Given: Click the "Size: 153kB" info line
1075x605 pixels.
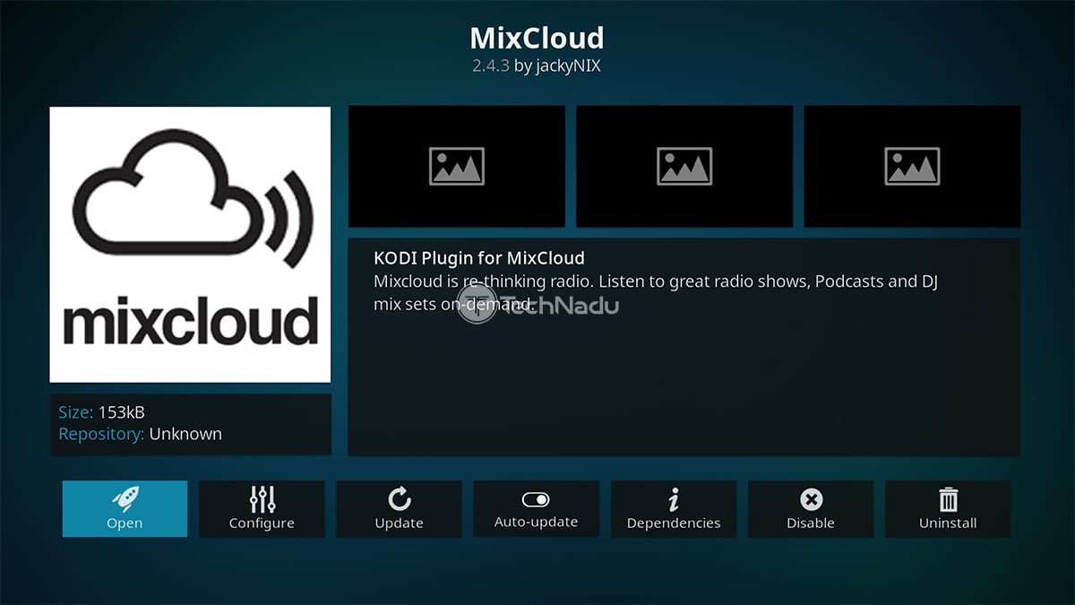Looking at the screenshot, I should click(101, 412).
